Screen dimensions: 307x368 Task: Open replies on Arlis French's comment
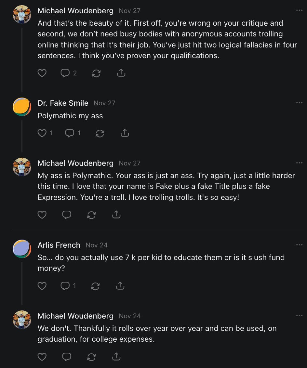click(x=65, y=286)
